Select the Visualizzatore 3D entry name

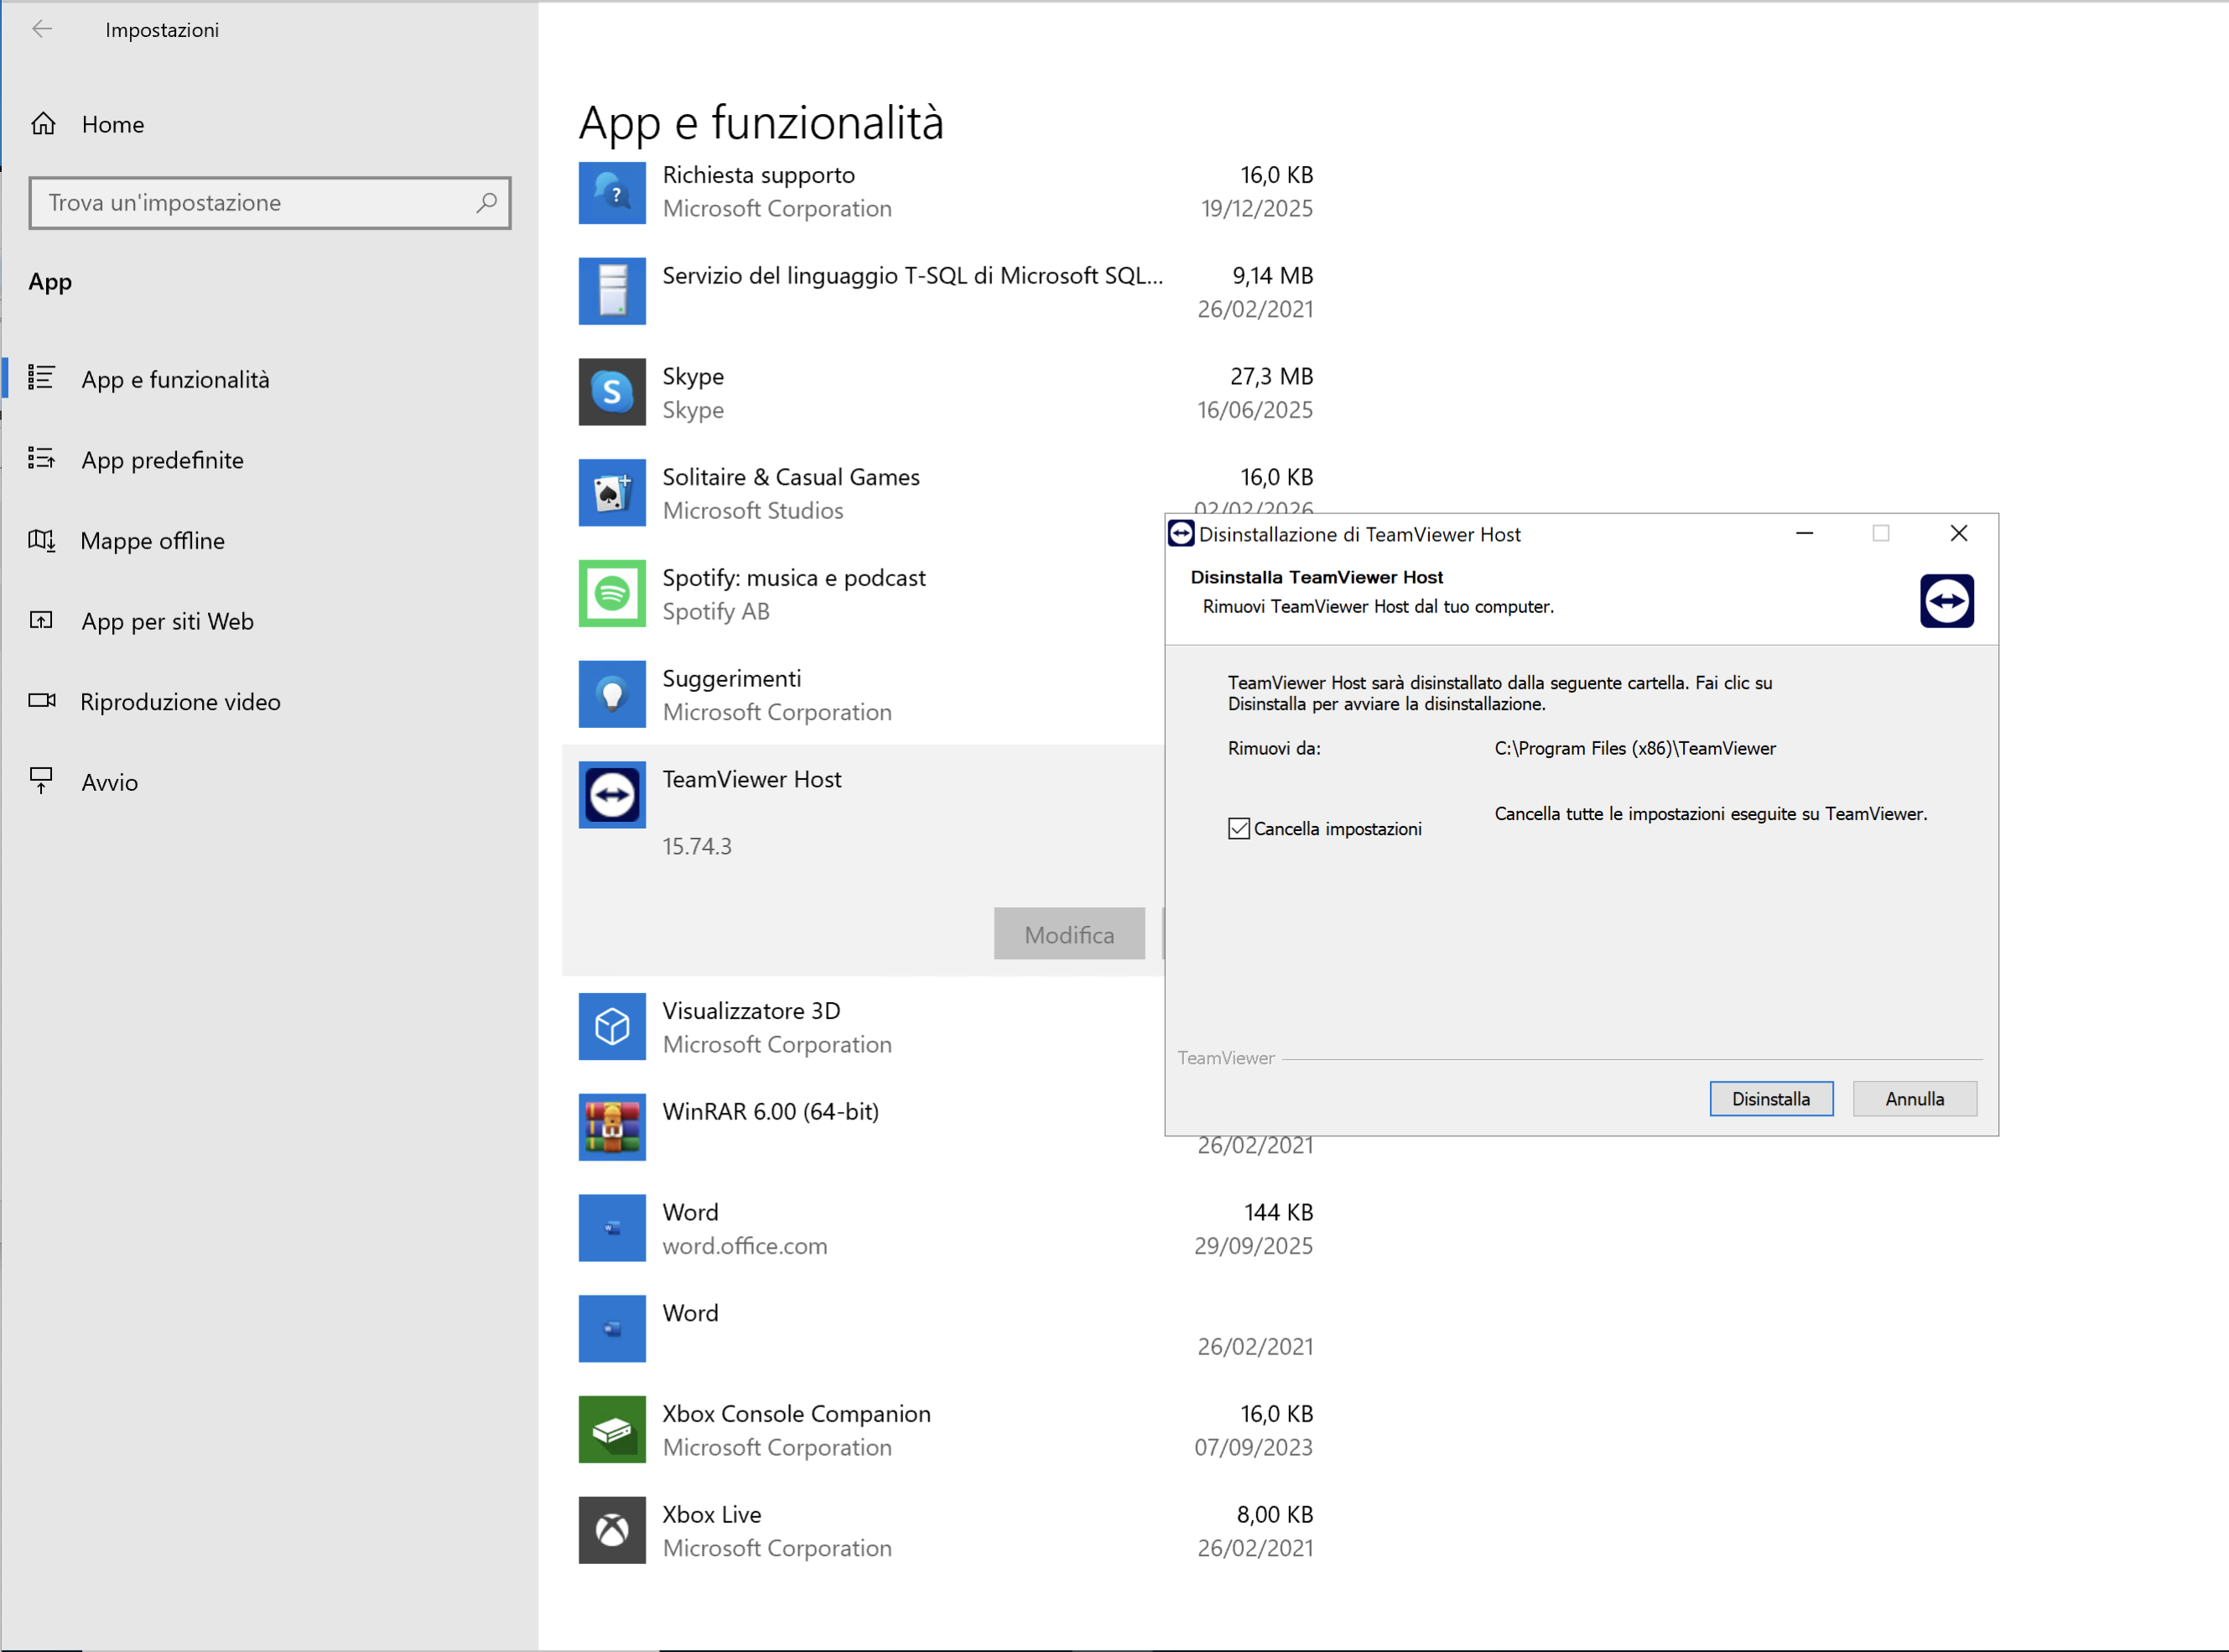pos(751,1011)
